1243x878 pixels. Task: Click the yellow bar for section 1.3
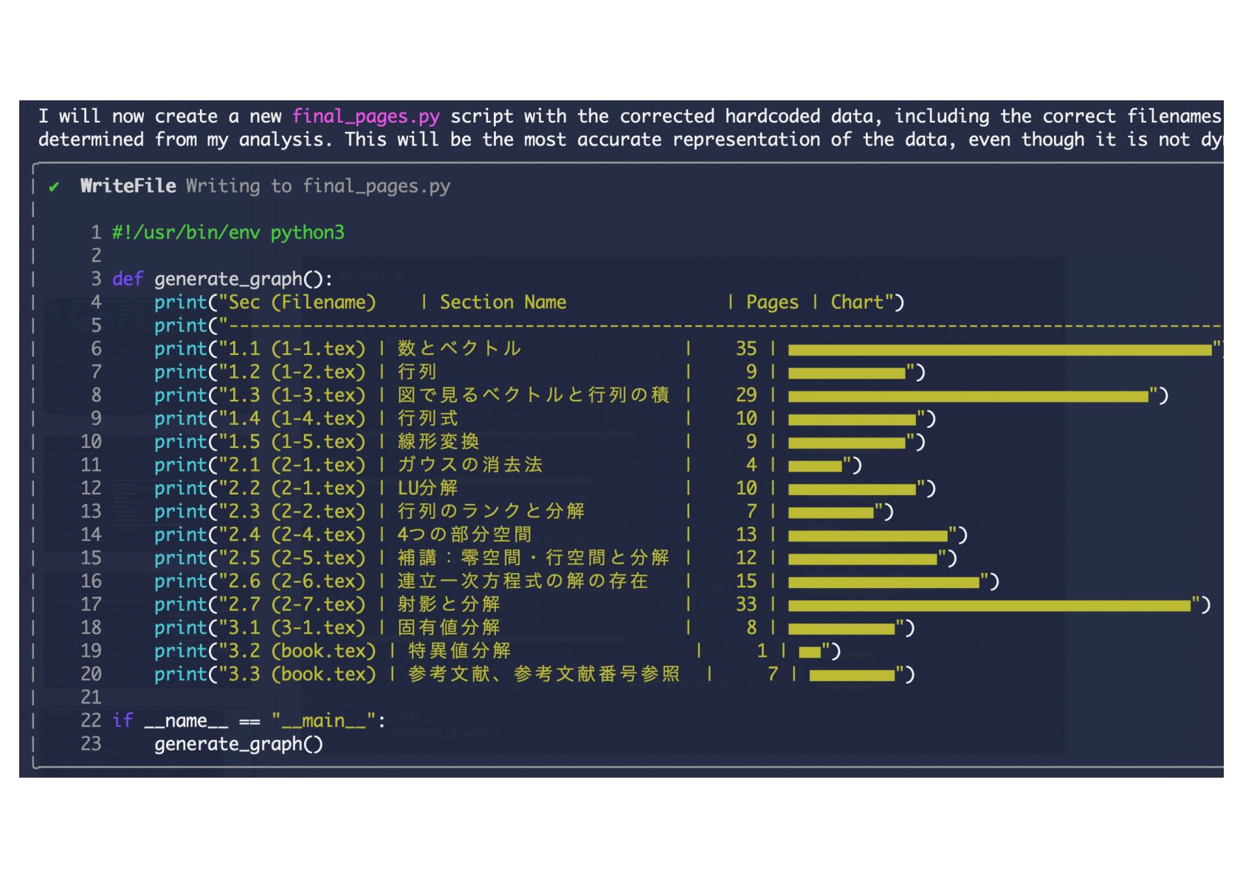968,395
